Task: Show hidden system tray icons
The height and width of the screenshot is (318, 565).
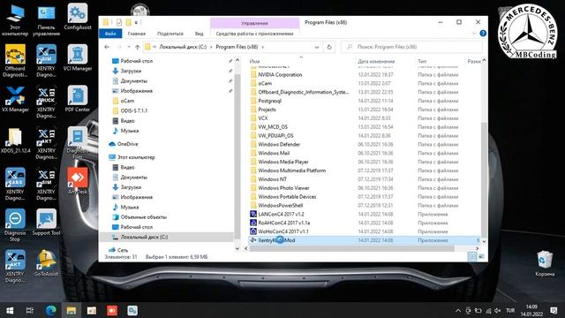Action: click(457, 310)
